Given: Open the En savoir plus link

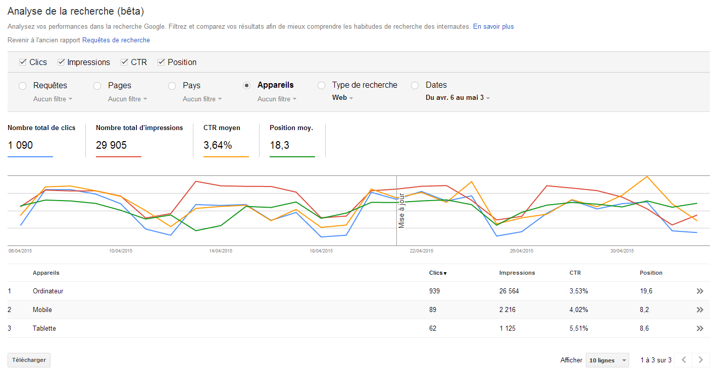Looking at the screenshot, I should [493, 27].
